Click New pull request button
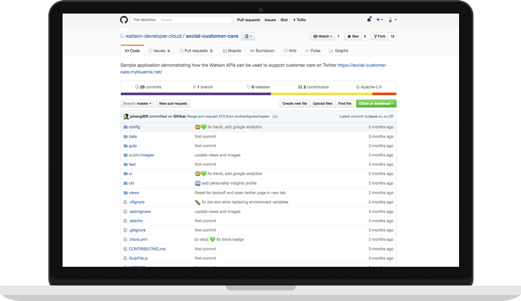521x301 pixels. [x=173, y=104]
